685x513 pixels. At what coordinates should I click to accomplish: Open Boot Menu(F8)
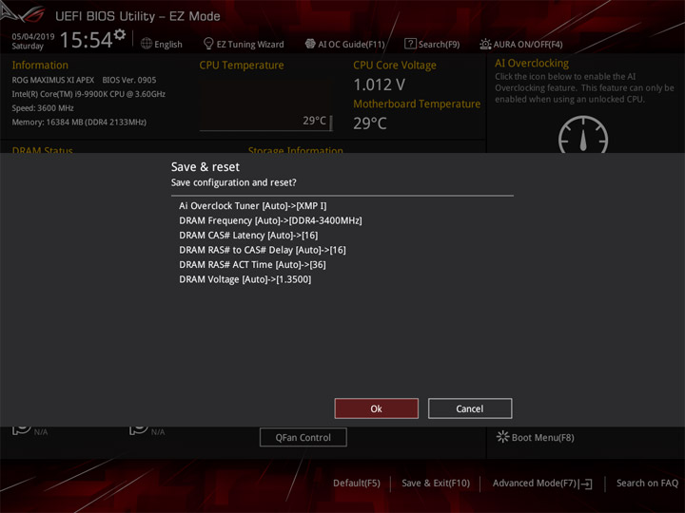[x=535, y=437]
